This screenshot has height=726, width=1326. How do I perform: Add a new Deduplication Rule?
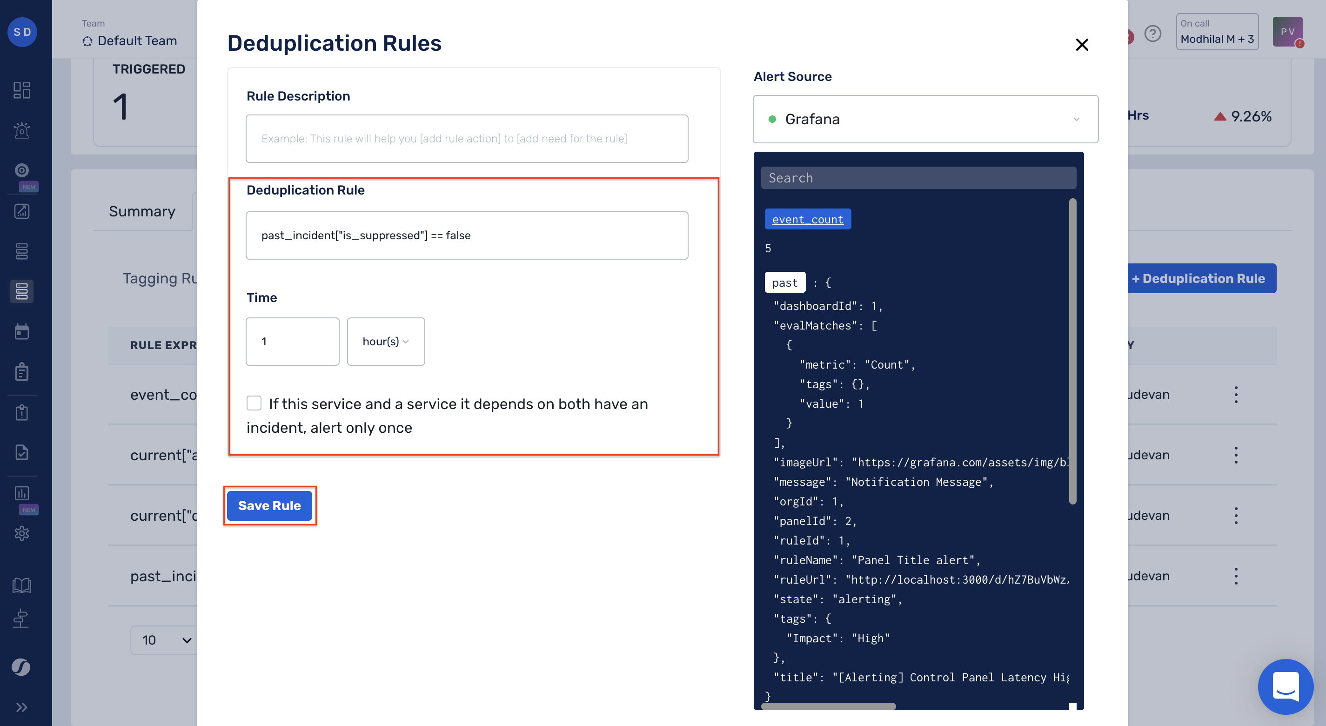coord(1201,278)
